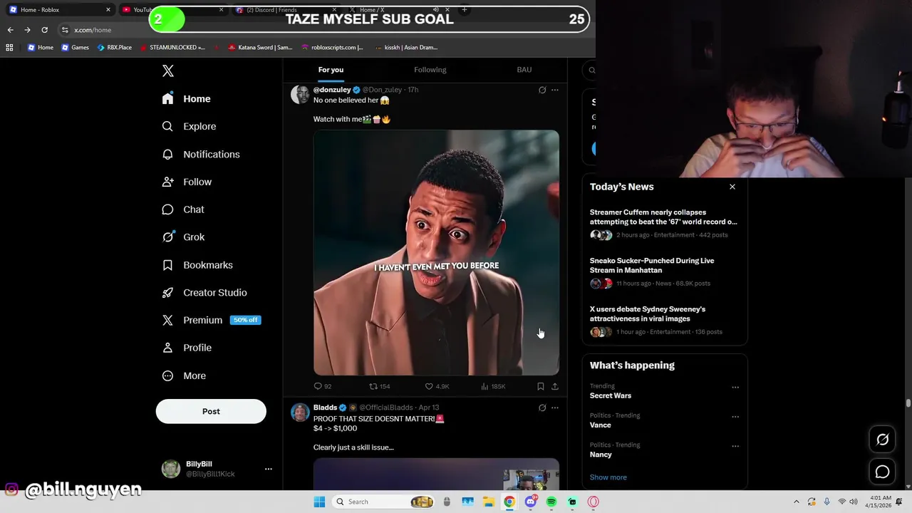Open the floating chat messages button

pos(882,472)
